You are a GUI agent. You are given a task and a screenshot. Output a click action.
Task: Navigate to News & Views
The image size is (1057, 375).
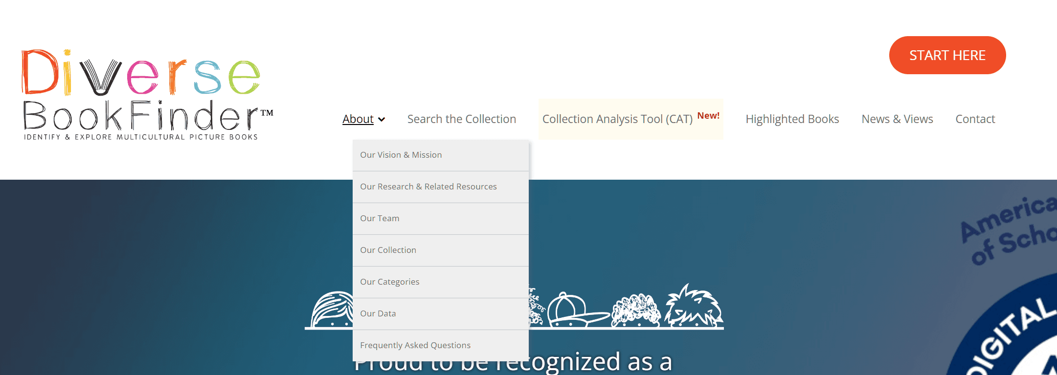(x=897, y=119)
